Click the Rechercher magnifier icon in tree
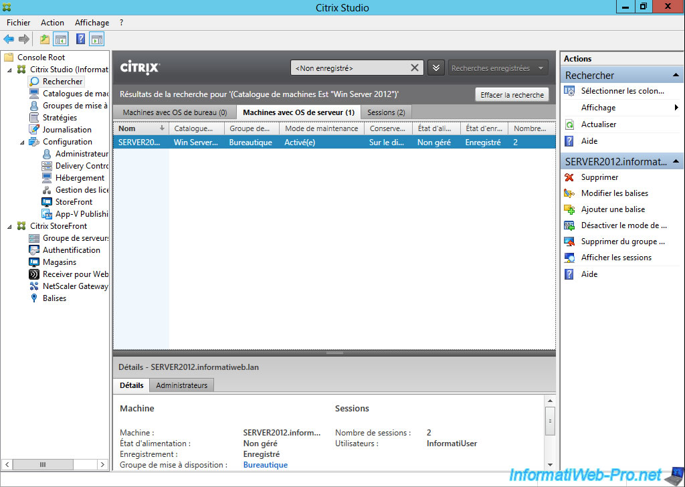 point(34,81)
